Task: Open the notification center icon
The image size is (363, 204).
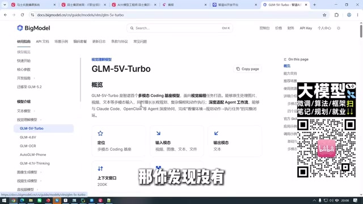Action: tap(356, 200)
